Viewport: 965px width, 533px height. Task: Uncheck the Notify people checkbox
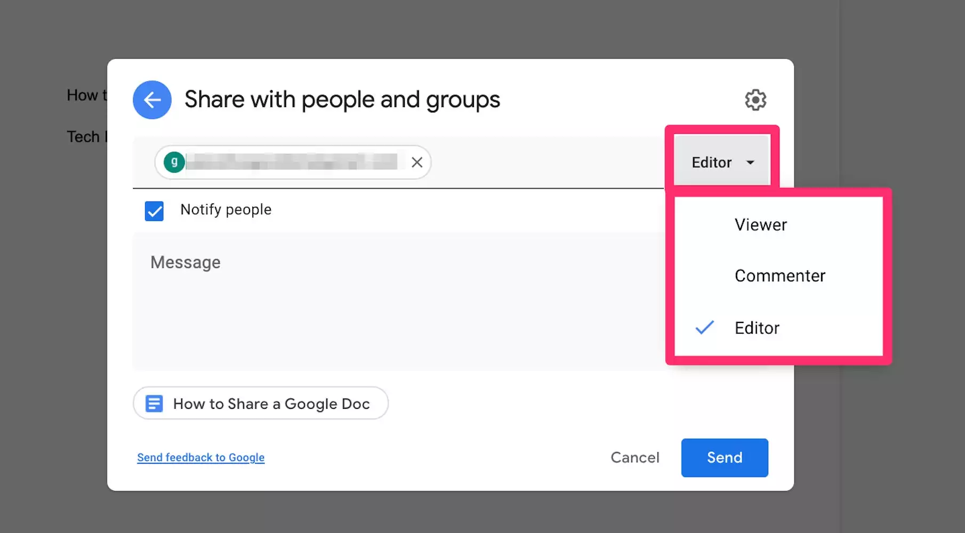point(154,211)
